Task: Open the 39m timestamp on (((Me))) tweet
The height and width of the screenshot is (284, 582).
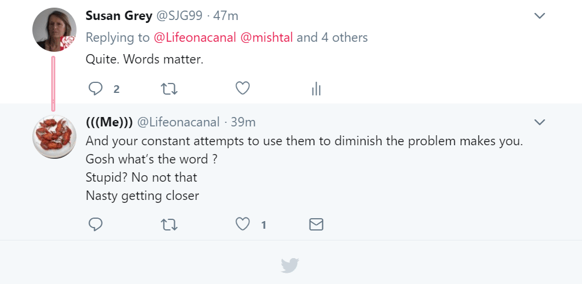Action: tap(243, 122)
